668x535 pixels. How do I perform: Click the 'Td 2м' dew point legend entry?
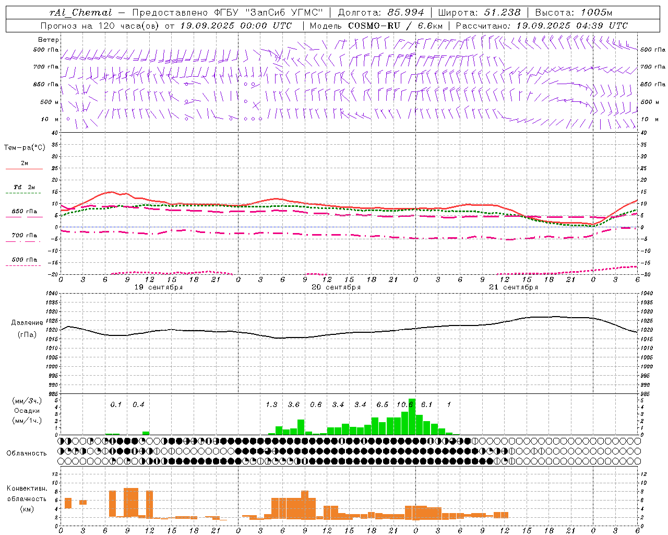tap(25, 187)
